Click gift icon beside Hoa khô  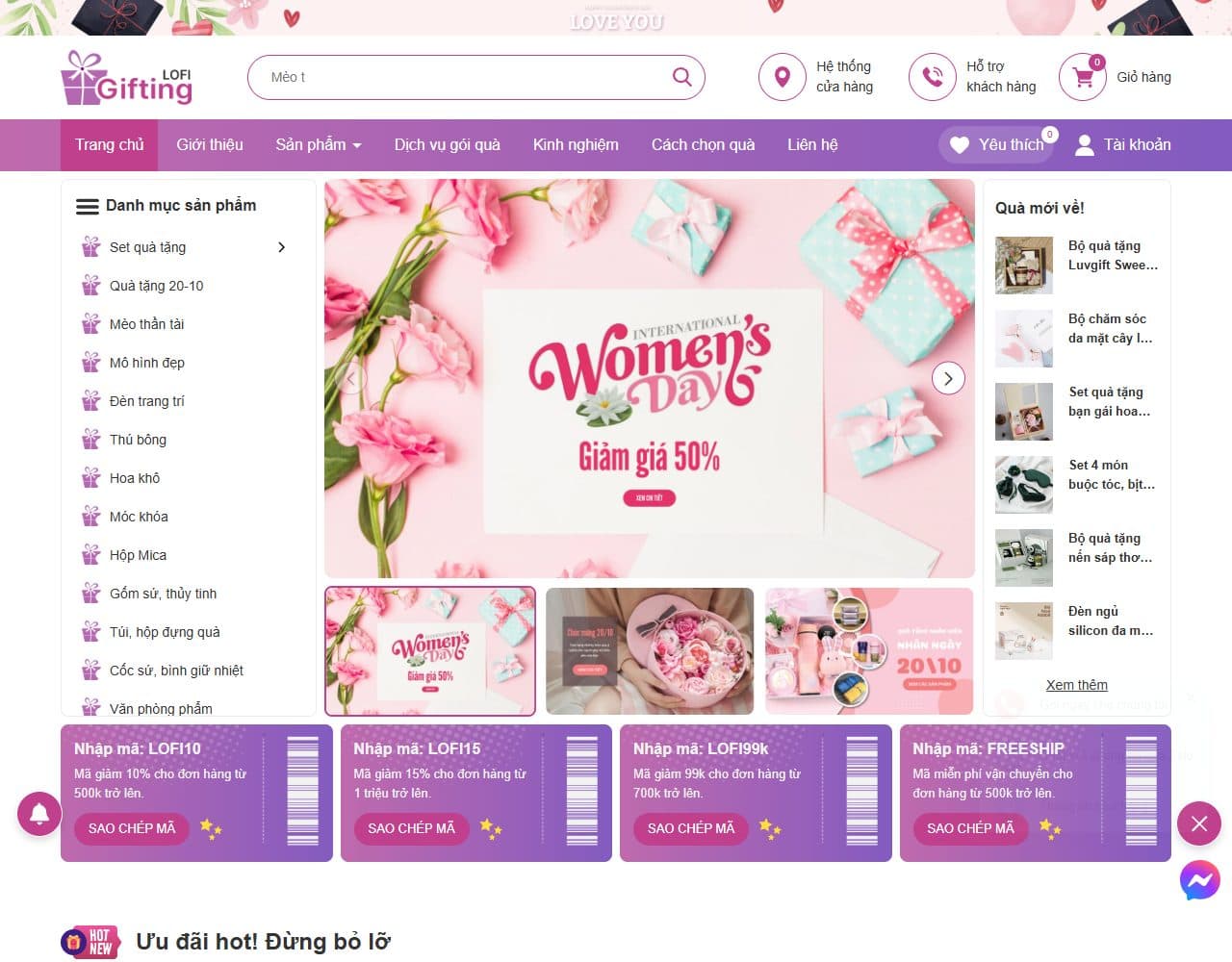[91, 478]
